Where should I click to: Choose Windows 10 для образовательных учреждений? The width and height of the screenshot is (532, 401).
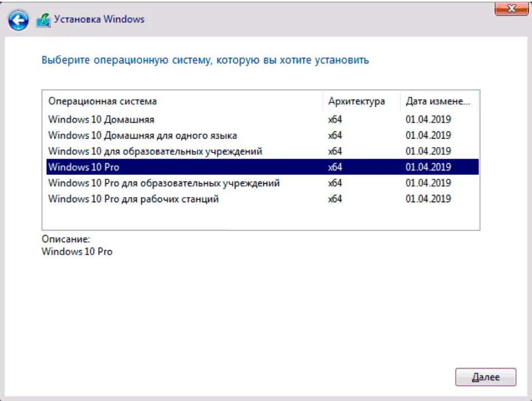pyautogui.click(x=263, y=151)
